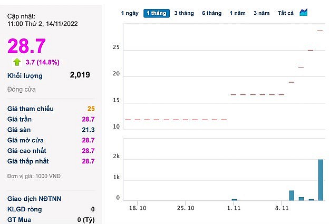Screen dimensions: 329x224
Task: Click the price marker at the 25 level
Action: click(x=311, y=50)
